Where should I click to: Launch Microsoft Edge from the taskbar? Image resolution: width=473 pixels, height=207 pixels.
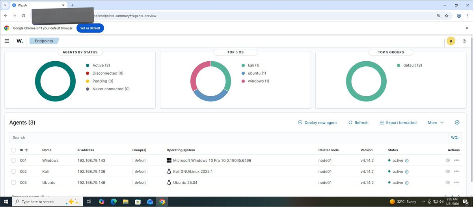tap(114, 202)
